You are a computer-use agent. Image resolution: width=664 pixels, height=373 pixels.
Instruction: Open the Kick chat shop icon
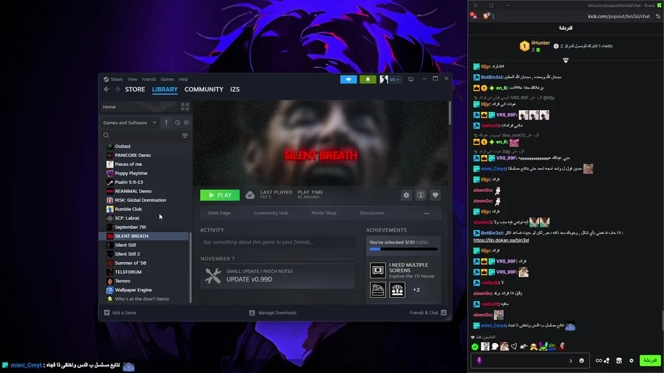tap(619, 361)
